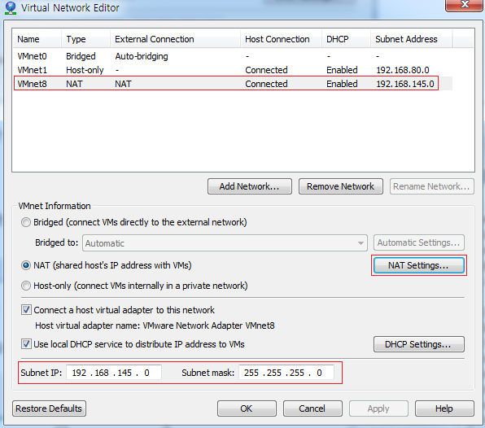Screen dimensions: 485x428
Task: Click the Remove Network button
Action: coord(340,186)
